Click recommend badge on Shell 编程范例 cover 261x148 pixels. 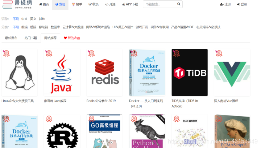point(177,119)
